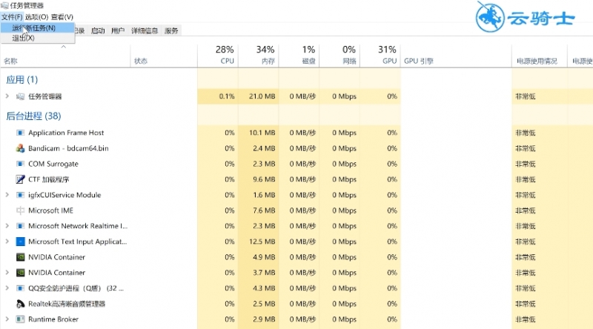
Task: Choose 退出(X) from File menu
Action: point(38,38)
